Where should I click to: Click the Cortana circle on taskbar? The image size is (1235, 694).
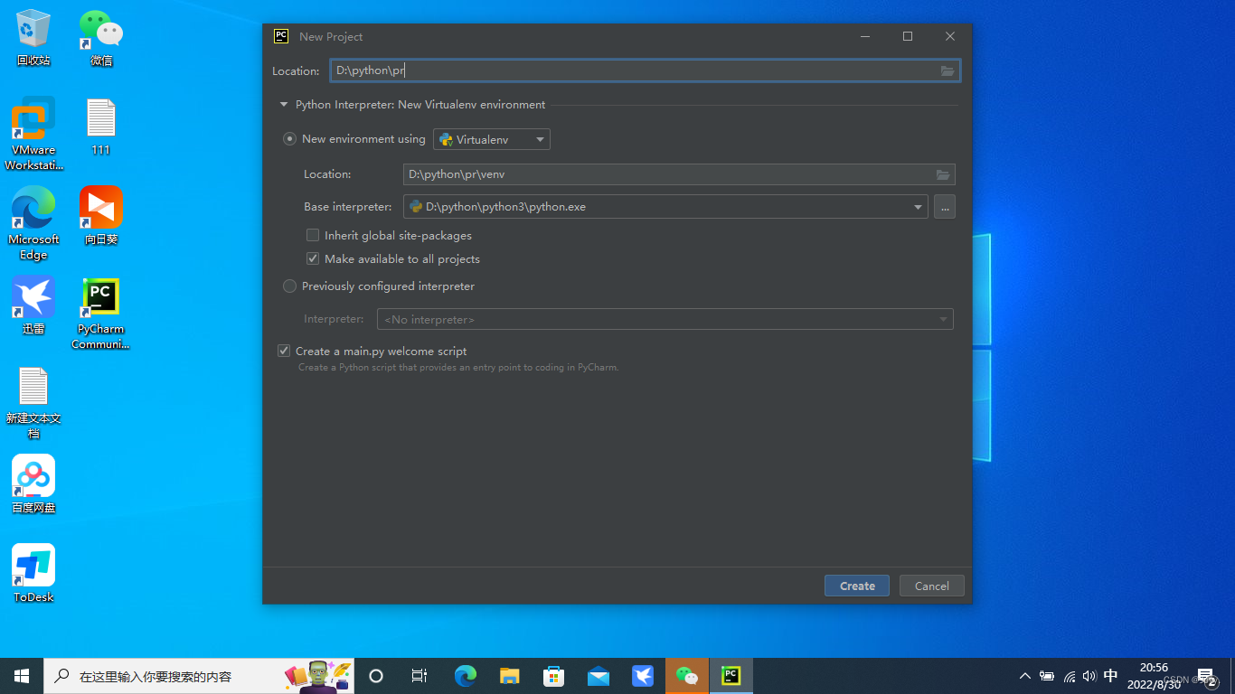[x=376, y=676]
